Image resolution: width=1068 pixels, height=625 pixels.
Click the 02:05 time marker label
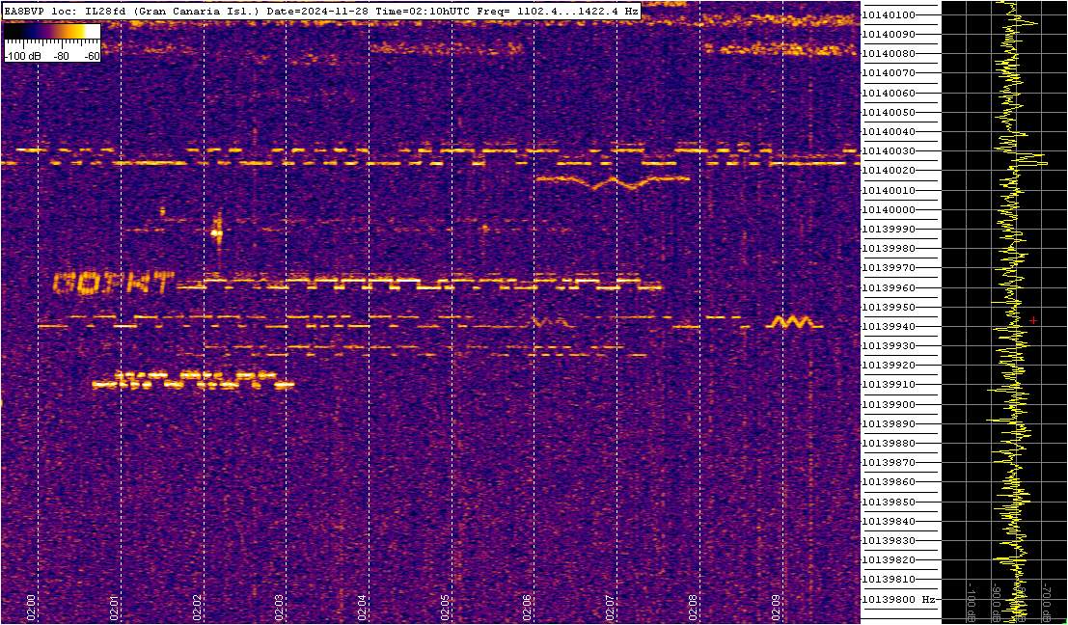(444, 606)
